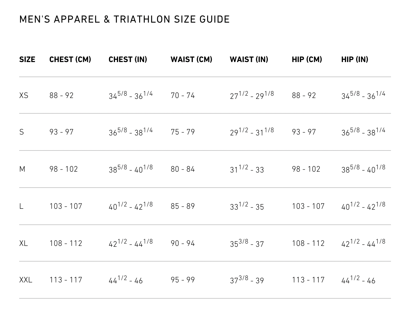Select the HIP (CM) column header
Viewport: 409px width, 312px height.
click(307, 59)
